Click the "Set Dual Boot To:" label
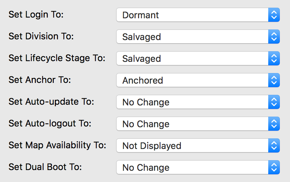Viewport: 290px width, 182px height. 45,167
